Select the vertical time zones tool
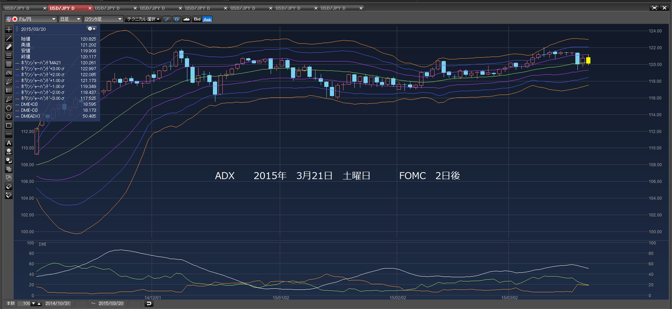The width and height of the screenshot is (672, 309). (9, 90)
